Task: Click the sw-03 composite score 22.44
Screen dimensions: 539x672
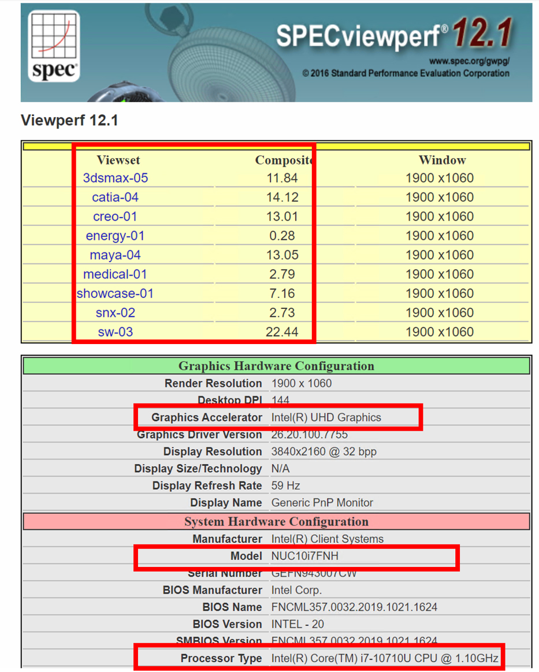Action: (x=282, y=332)
